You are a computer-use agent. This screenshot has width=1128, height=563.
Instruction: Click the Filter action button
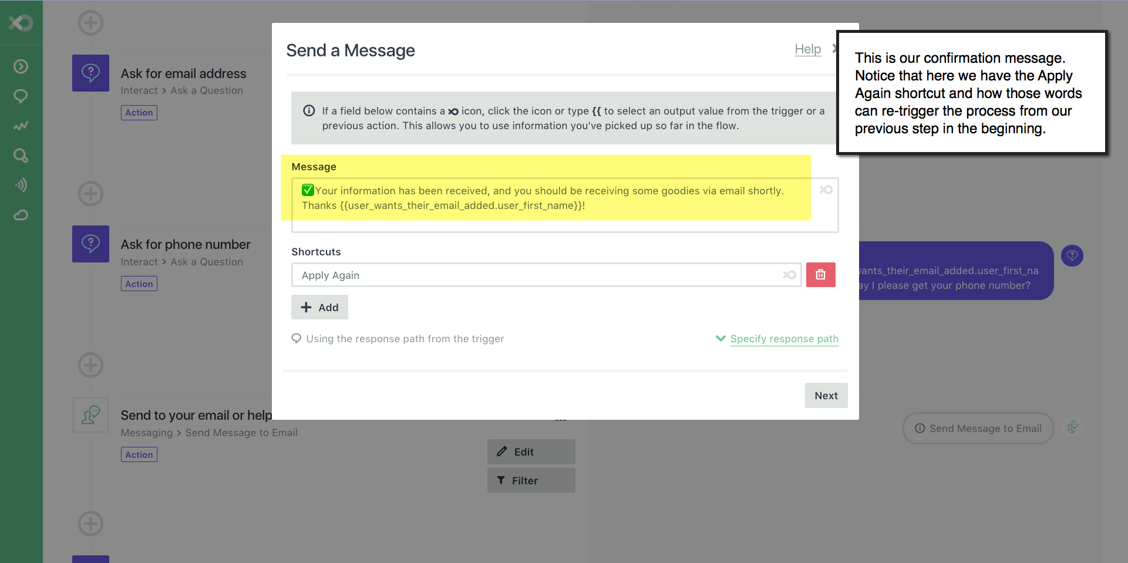point(531,480)
